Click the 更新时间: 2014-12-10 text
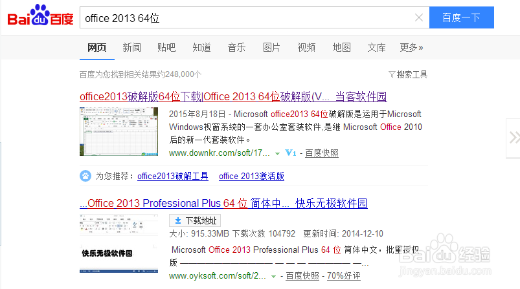Viewport: 520px width, 289px height. [343, 233]
